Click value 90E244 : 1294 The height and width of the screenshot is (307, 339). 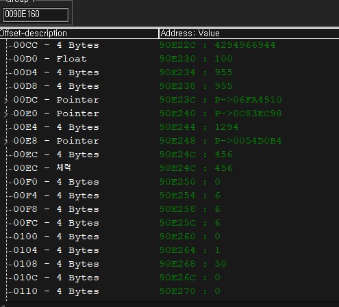tap(199, 127)
